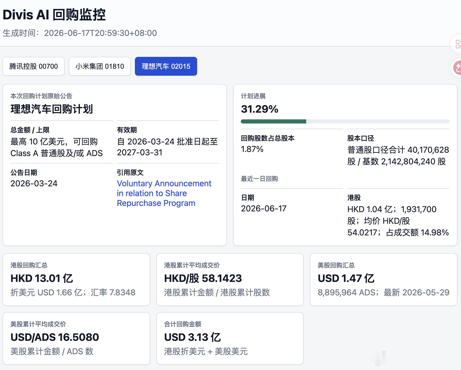
Task: Click the HKD 1.04 亿 港股 detail text
Action: (398, 221)
